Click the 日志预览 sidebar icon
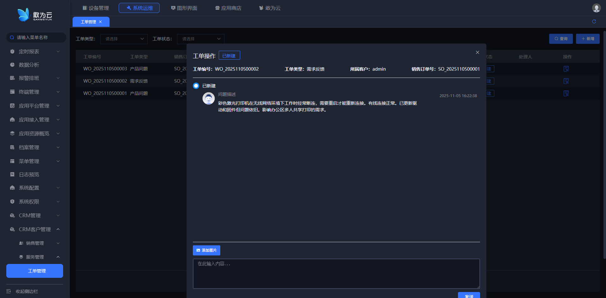The height and width of the screenshot is (298, 606). [x=12, y=174]
